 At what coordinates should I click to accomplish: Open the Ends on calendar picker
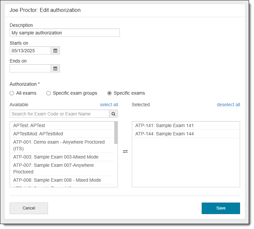click(55, 69)
